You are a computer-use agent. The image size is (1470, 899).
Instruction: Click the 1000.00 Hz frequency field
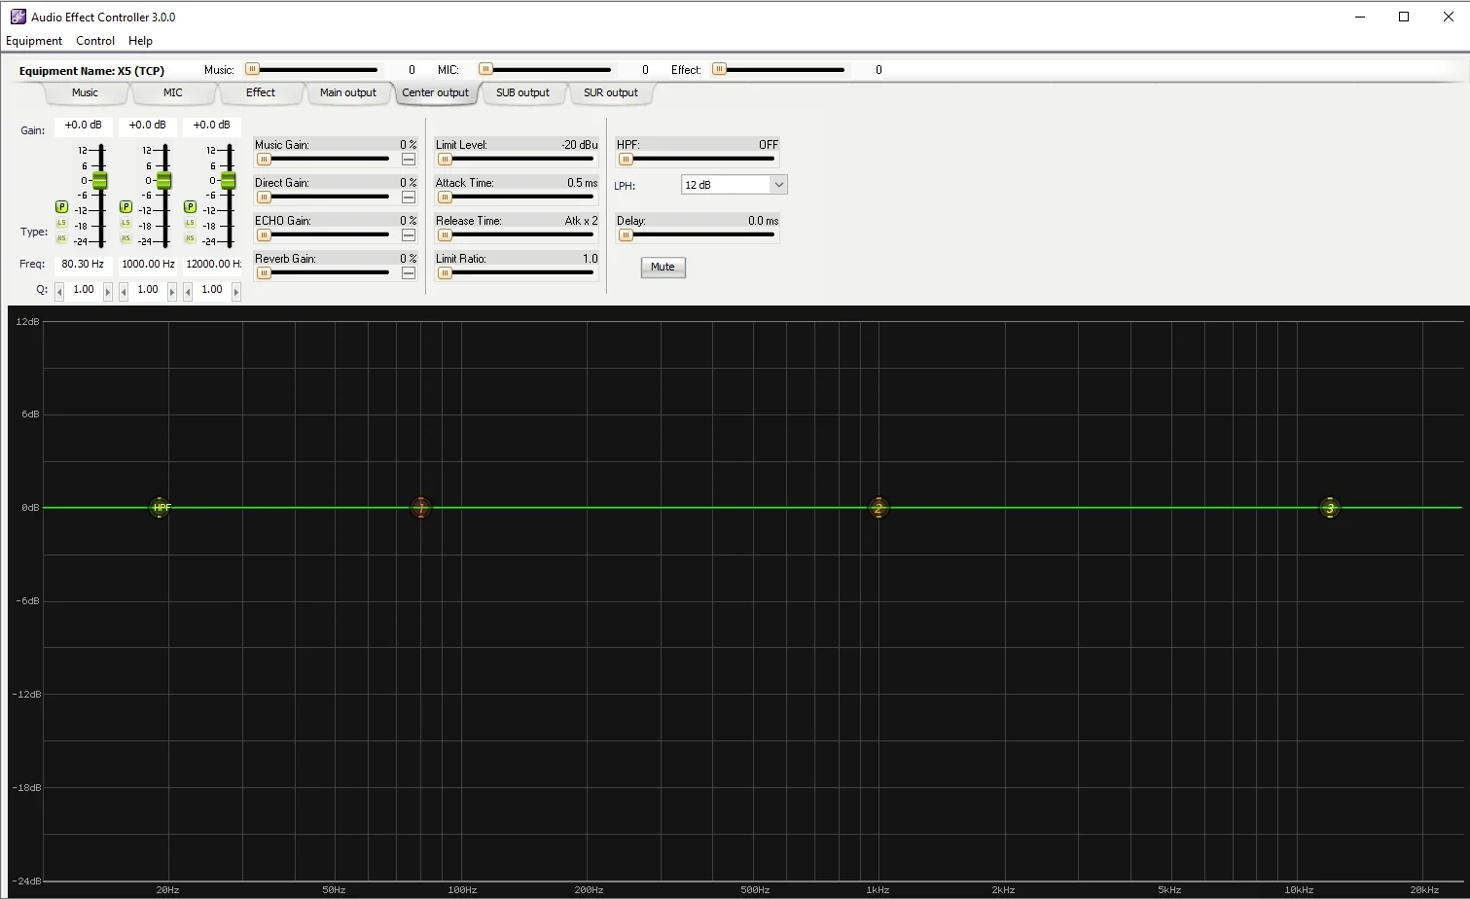tap(148, 265)
